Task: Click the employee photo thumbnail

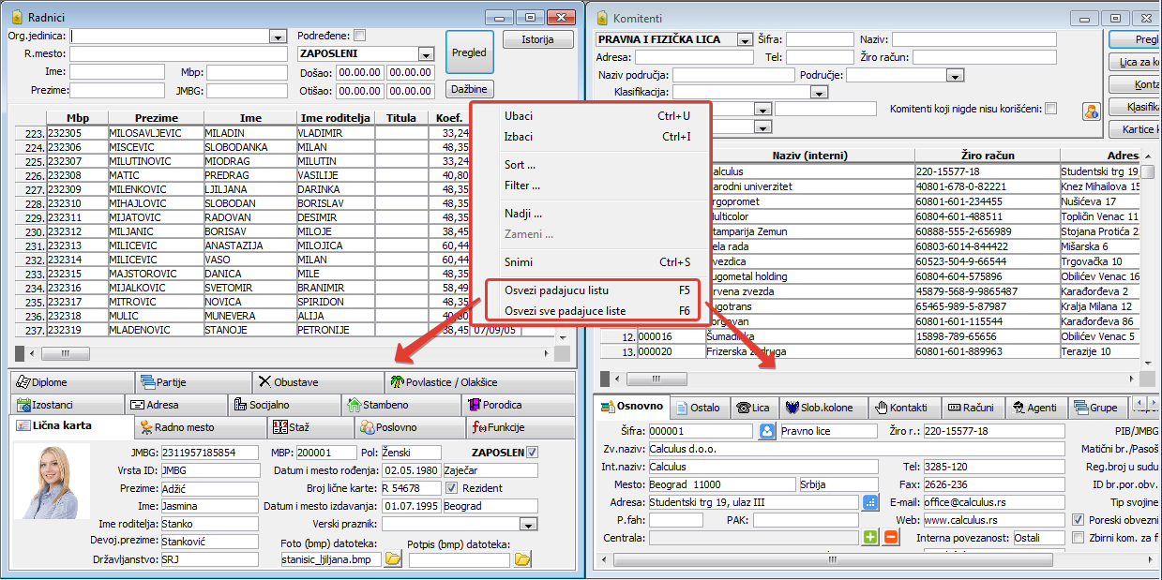Action: click(53, 483)
